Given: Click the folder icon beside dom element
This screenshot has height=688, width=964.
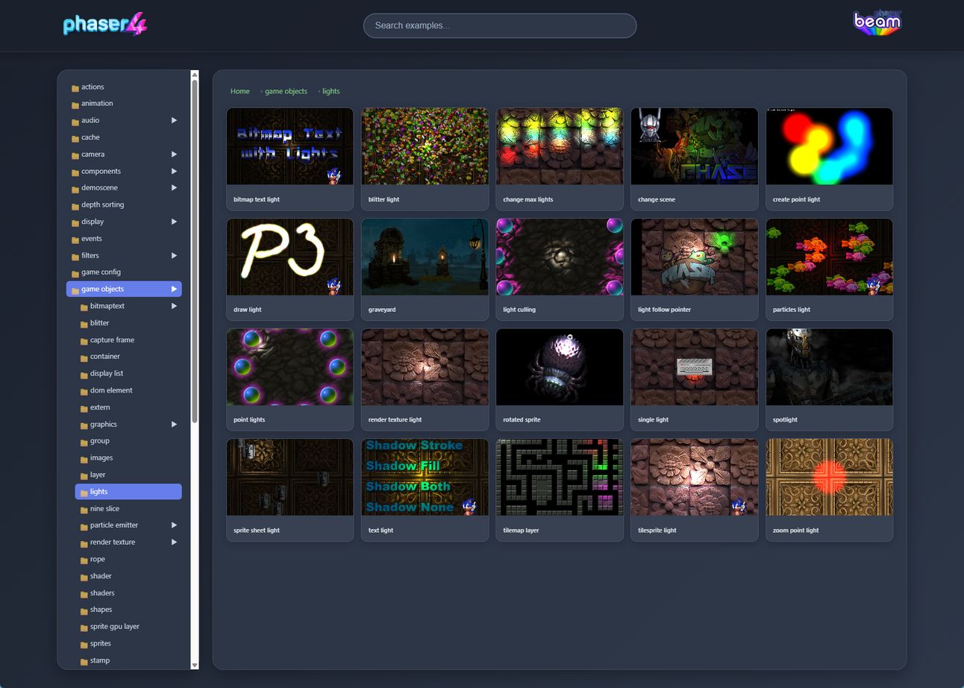Looking at the screenshot, I should [84, 392].
